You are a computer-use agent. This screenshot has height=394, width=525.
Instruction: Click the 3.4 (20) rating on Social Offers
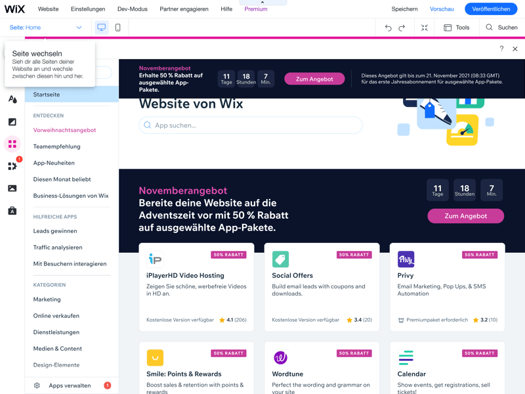tap(359, 320)
